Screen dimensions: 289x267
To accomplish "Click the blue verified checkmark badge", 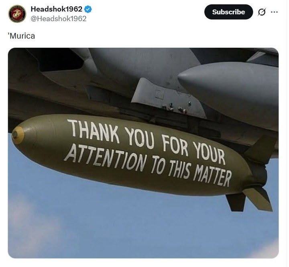I will coord(88,9).
